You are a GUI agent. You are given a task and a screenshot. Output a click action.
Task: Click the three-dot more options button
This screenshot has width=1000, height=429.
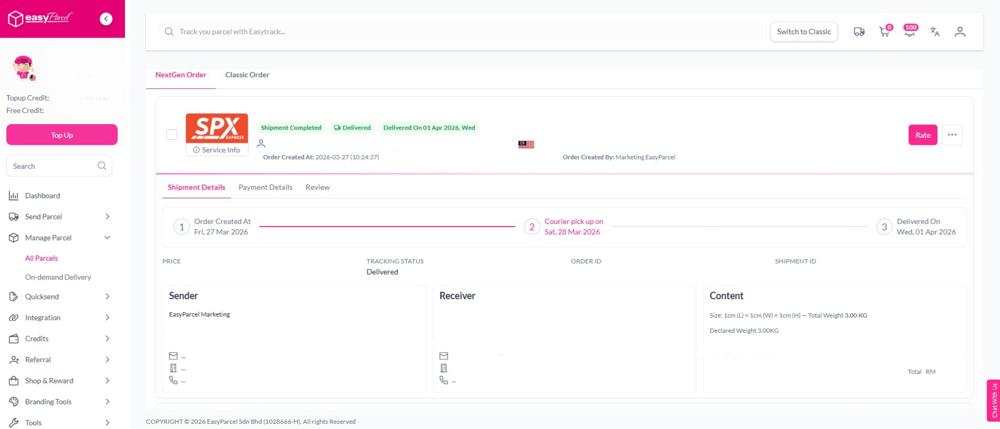coord(952,135)
